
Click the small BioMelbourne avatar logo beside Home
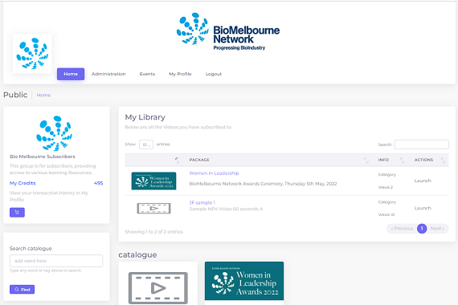pyautogui.click(x=32, y=54)
